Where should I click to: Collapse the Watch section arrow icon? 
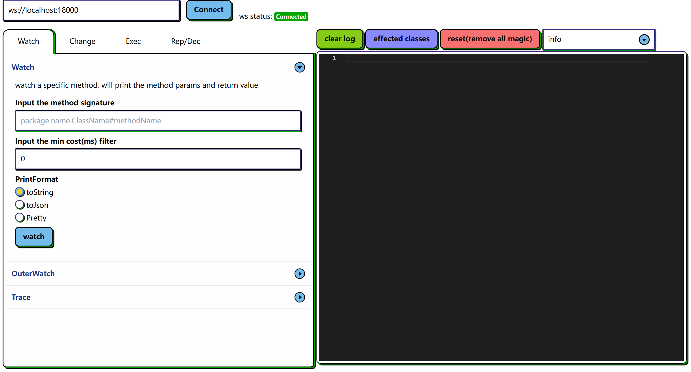pos(299,67)
